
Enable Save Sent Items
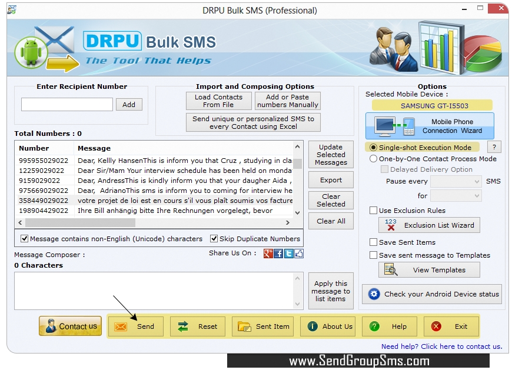click(373, 242)
